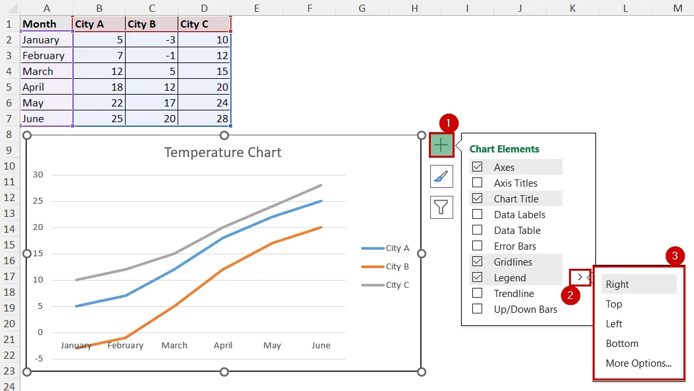The image size is (694, 391).
Task: Select the gray City C line in chart
Action: coord(224,227)
